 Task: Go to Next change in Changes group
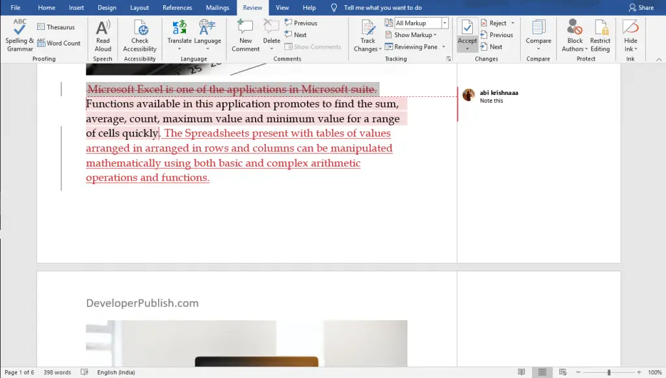(x=492, y=47)
